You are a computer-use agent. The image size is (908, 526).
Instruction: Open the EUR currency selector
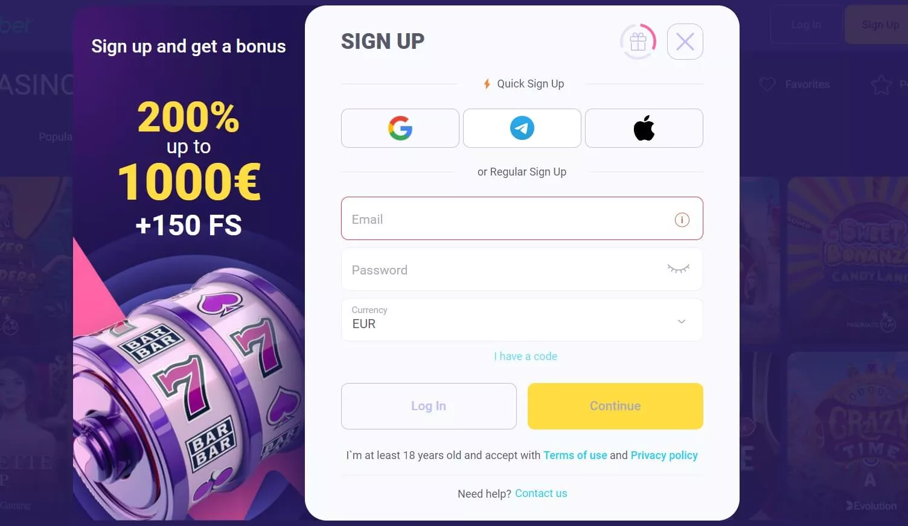pyautogui.click(x=522, y=320)
